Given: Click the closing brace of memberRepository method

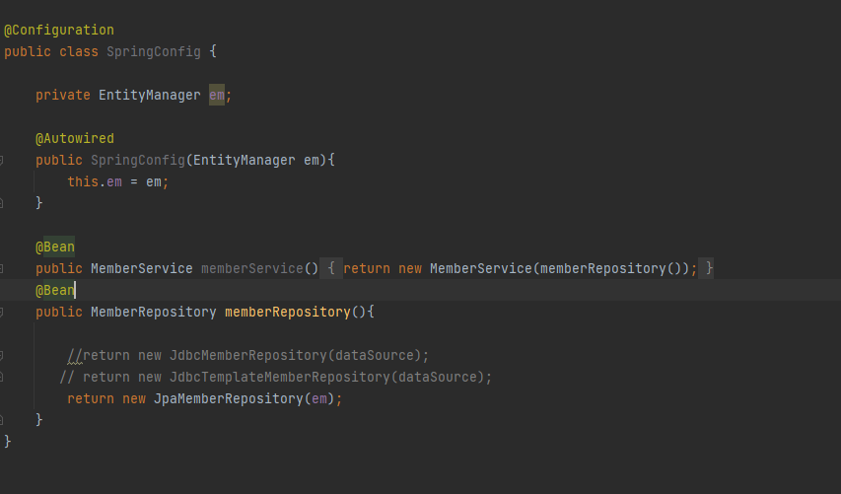Looking at the screenshot, I should pos(38,420).
